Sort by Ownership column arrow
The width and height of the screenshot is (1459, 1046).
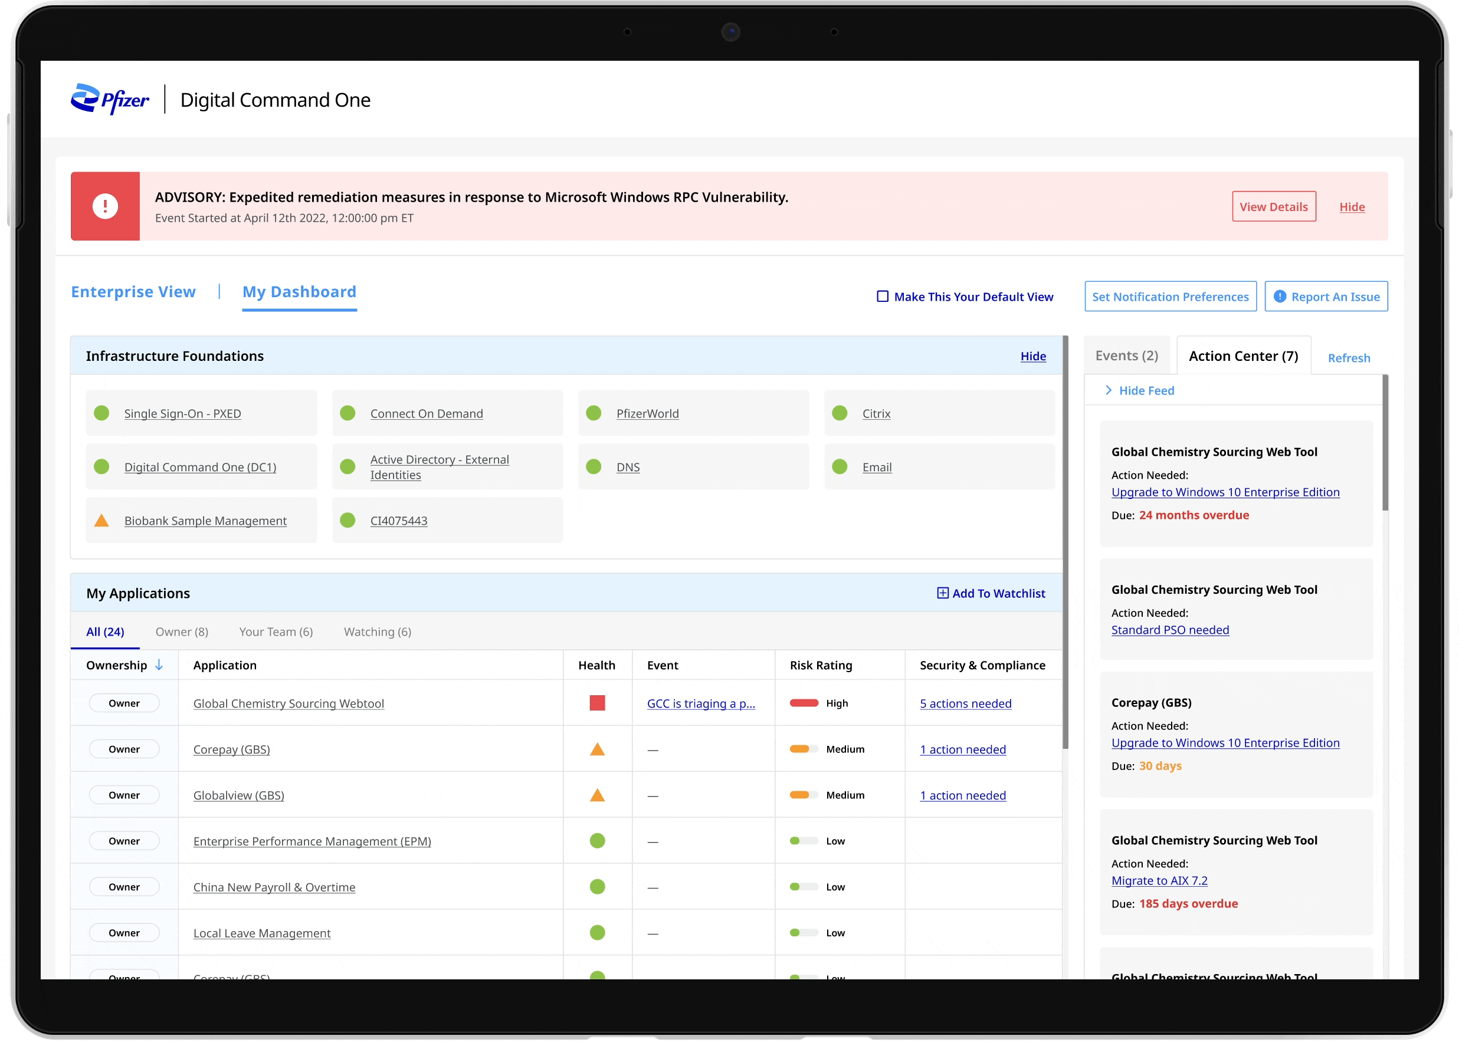[159, 665]
